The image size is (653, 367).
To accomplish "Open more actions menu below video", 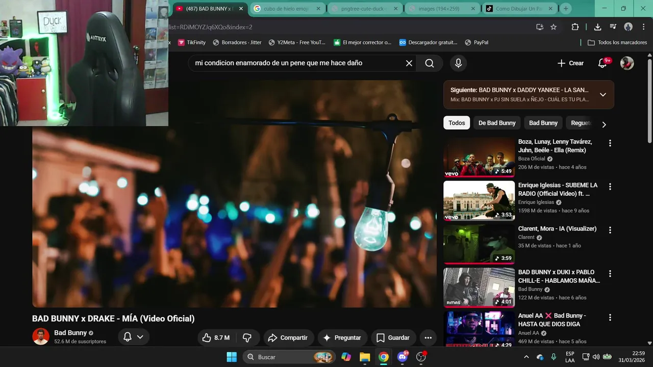I will click(428, 337).
